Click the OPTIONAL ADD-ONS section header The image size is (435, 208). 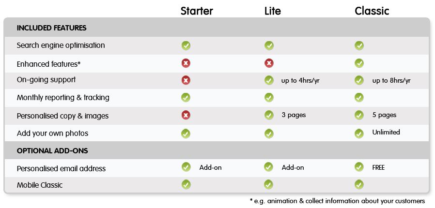pyautogui.click(x=52, y=151)
